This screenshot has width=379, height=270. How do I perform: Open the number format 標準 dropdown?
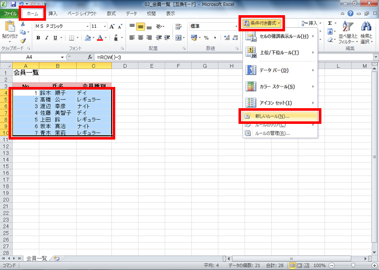click(236, 26)
